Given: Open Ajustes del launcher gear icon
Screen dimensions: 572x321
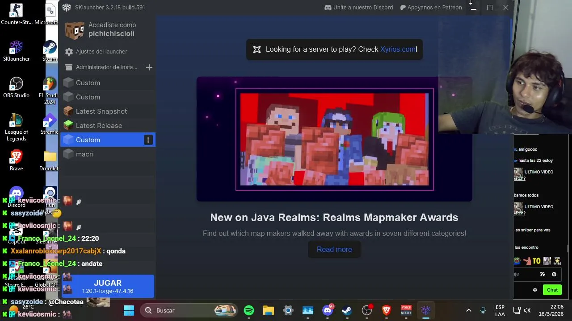Looking at the screenshot, I should [x=69, y=52].
